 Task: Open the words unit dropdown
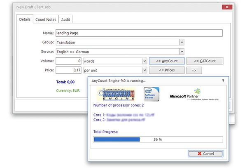[144, 61]
